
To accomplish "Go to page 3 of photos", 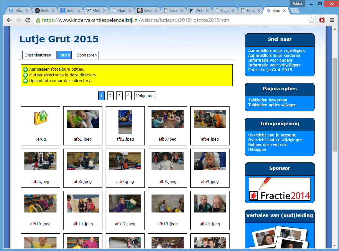I will point(119,96).
